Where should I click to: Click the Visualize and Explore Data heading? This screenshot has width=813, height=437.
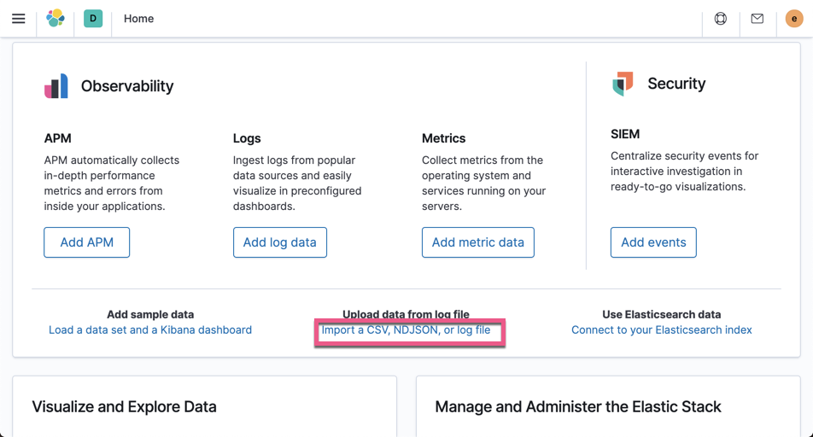[124, 407]
